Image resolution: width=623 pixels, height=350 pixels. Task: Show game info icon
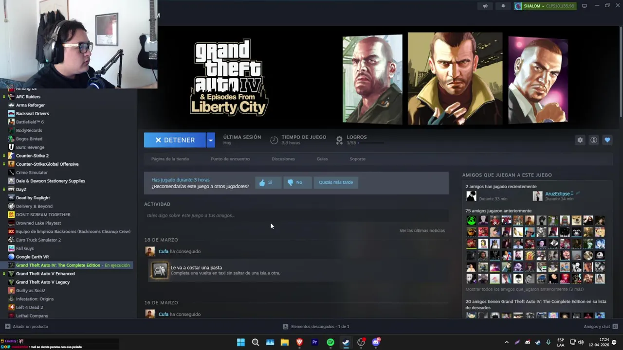click(594, 140)
